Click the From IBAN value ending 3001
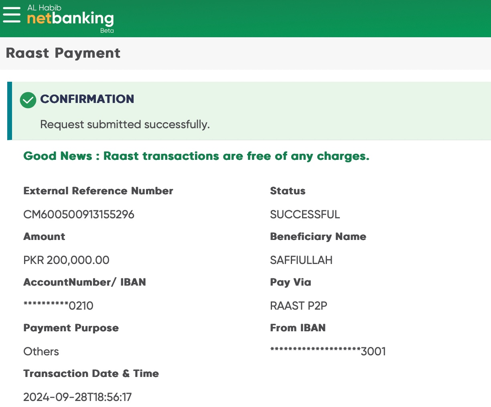The image size is (491, 407). coord(328,352)
